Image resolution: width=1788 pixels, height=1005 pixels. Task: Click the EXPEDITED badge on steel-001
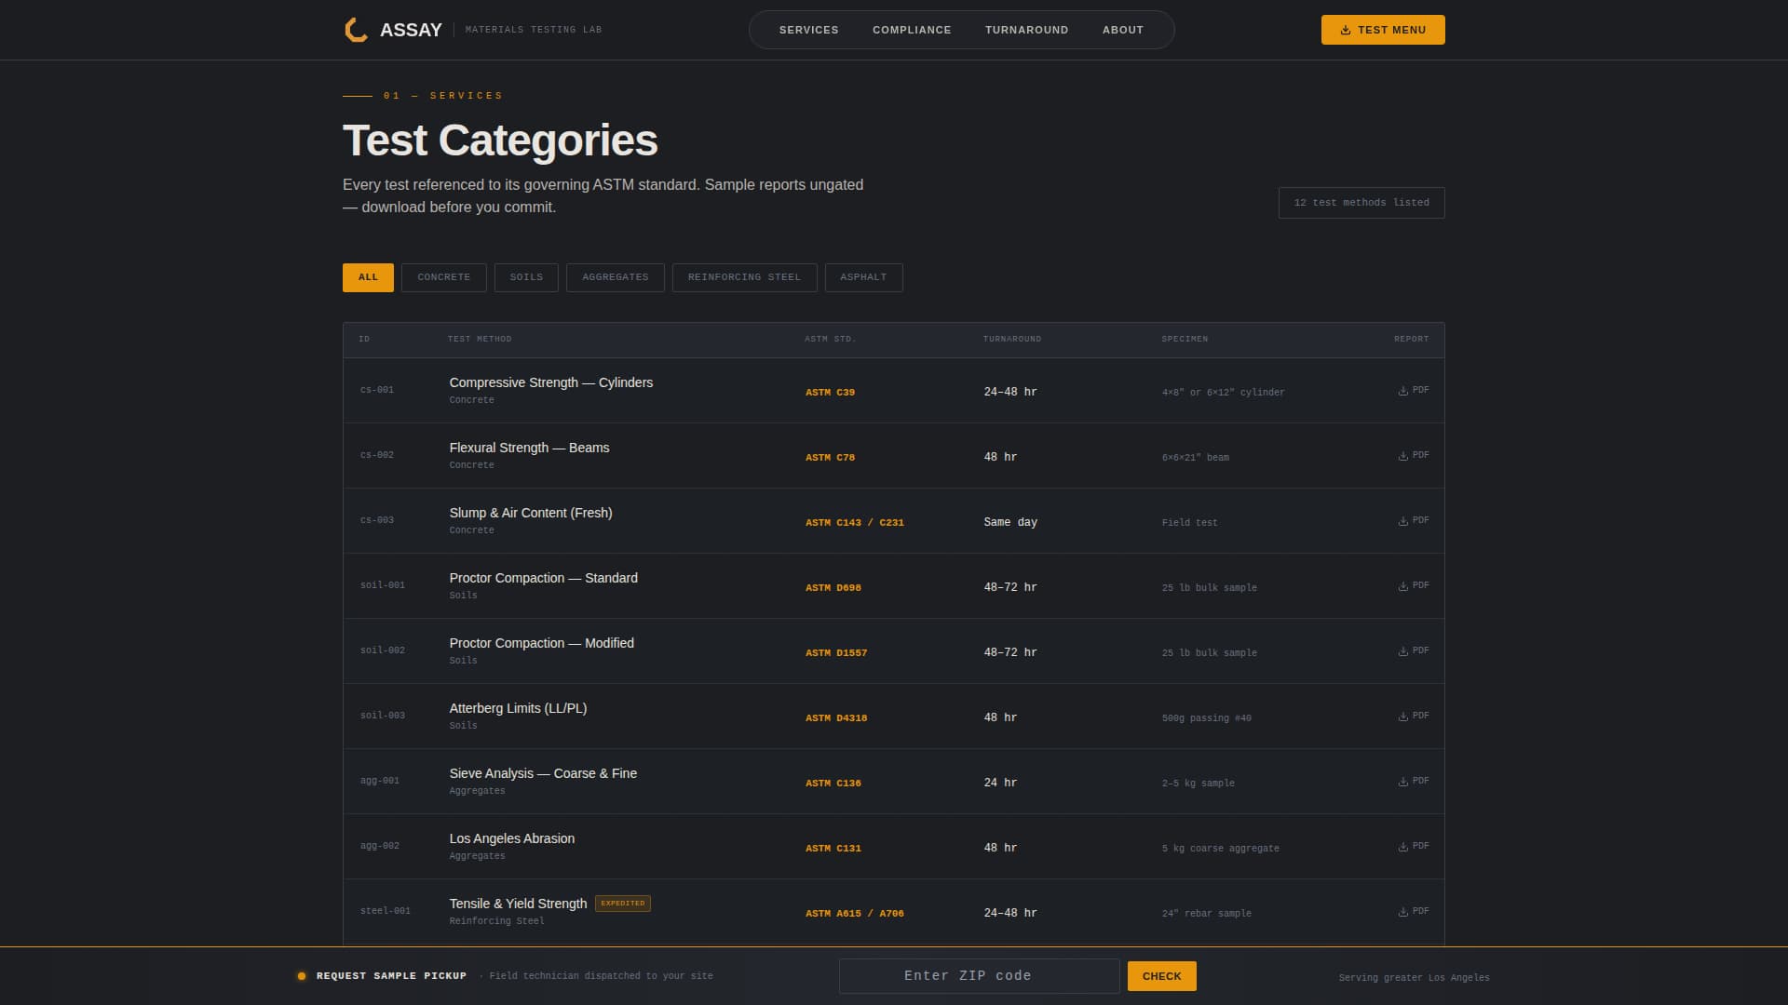click(x=623, y=903)
